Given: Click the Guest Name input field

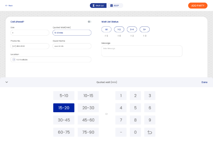Looking at the screenshot, I should pyautogui.click(x=72, y=46).
